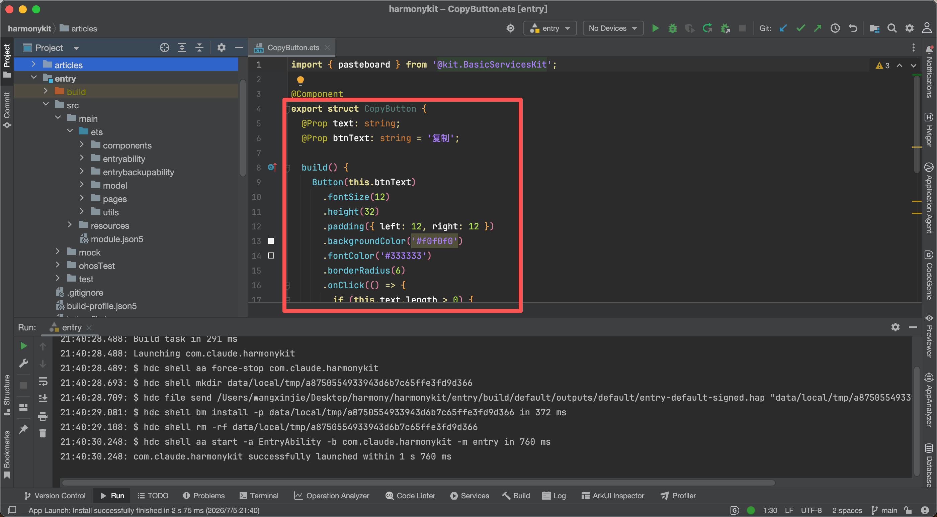This screenshot has width=937, height=517.
Task: Open the ArkUI Inspector tab
Action: click(613, 496)
